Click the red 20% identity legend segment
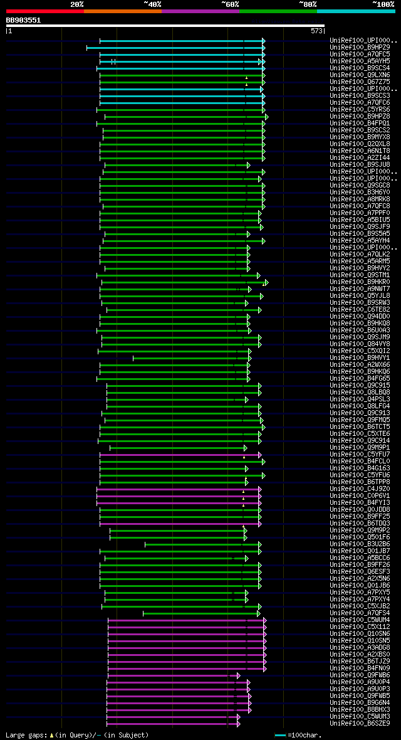Viewport: 401px width, 740px height. point(45,11)
